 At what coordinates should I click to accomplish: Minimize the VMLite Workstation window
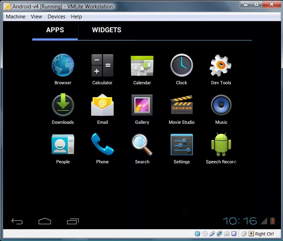[245, 4]
